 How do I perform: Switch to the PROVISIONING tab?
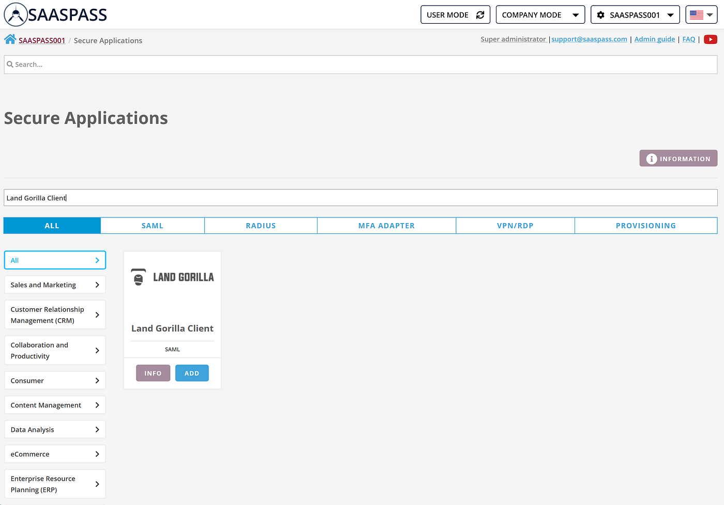[646, 226]
